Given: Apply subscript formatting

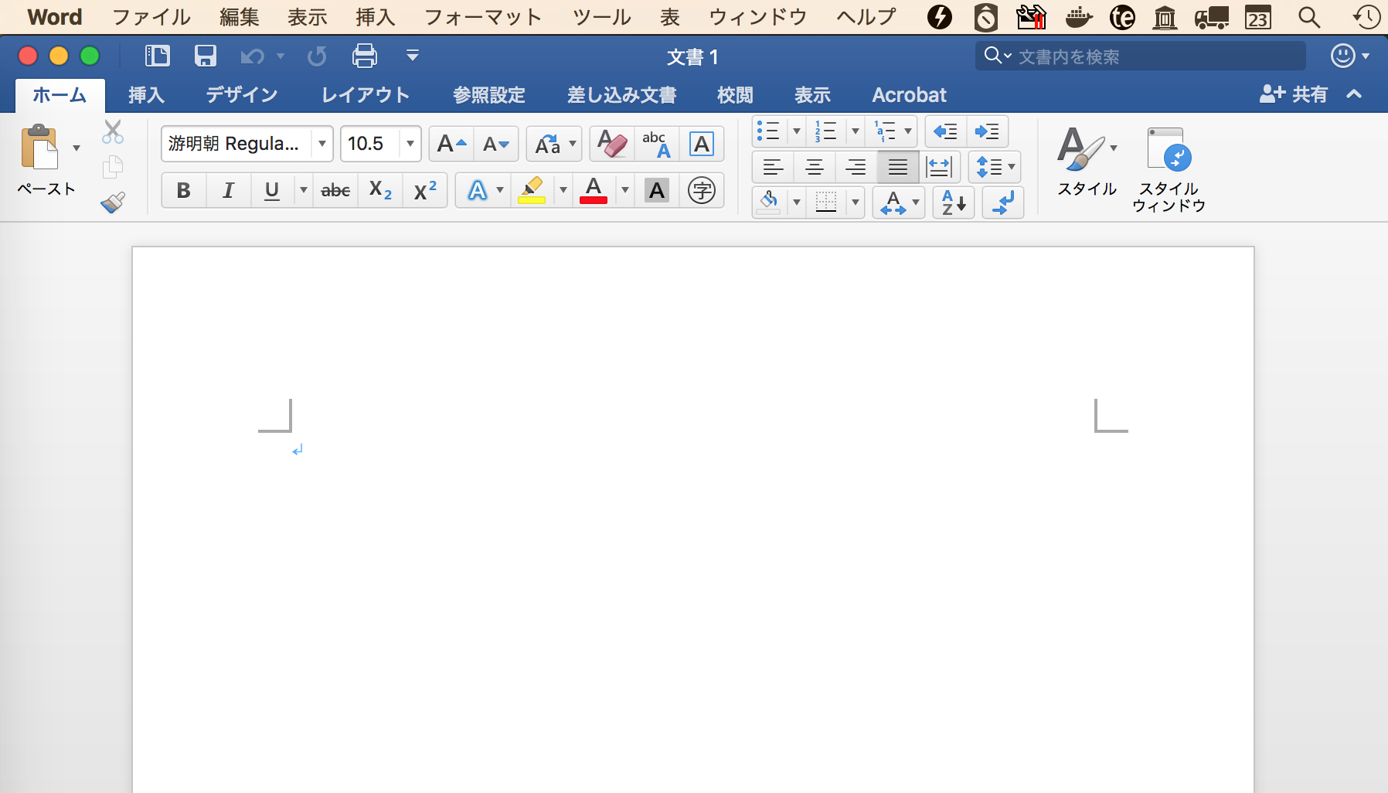Looking at the screenshot, I should coord(380,190).
